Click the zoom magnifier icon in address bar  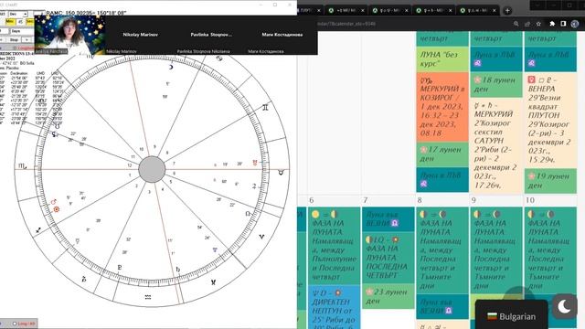pos(516,24)
